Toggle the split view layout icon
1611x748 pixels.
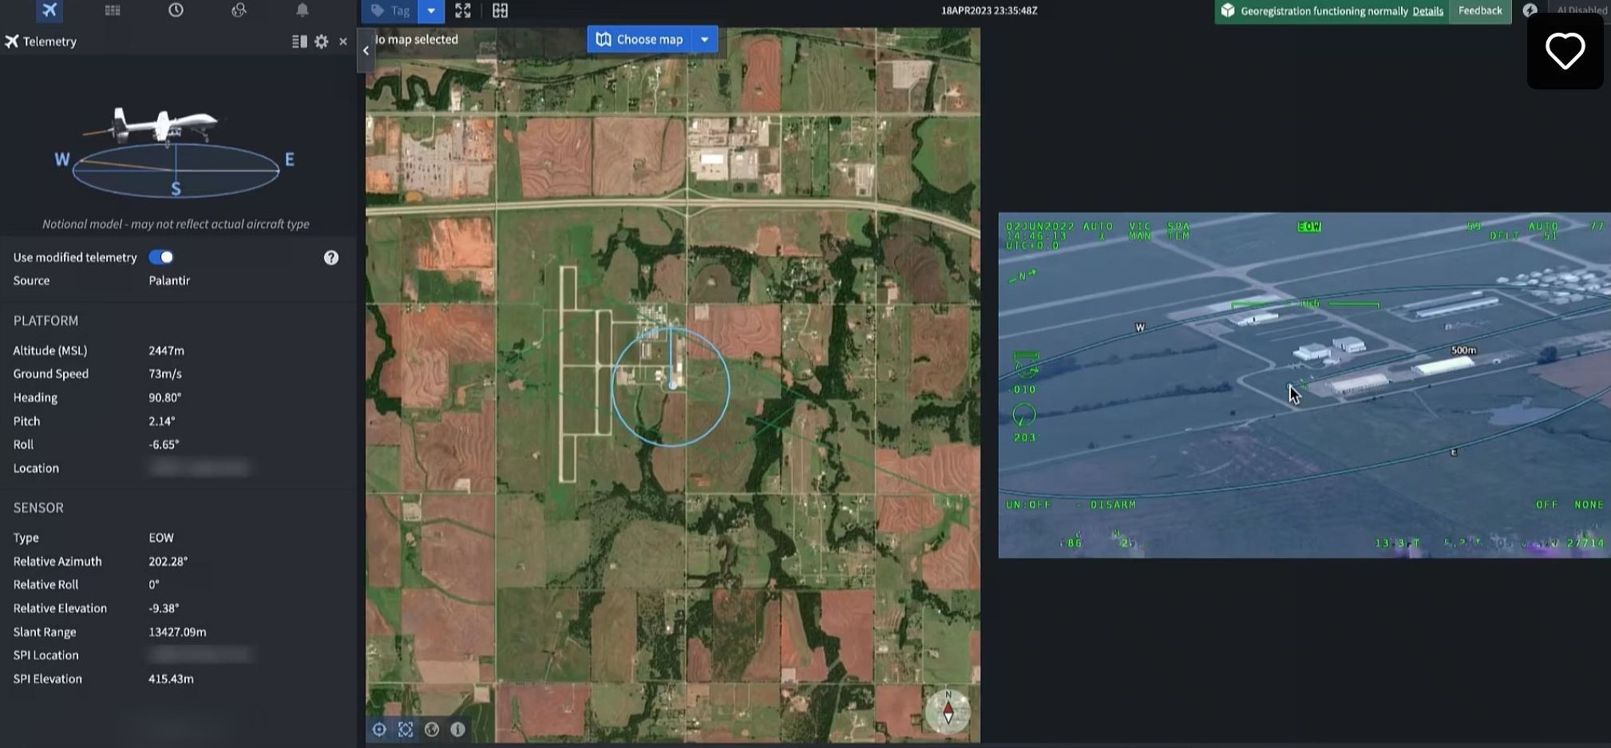click(x=500, y=11)
